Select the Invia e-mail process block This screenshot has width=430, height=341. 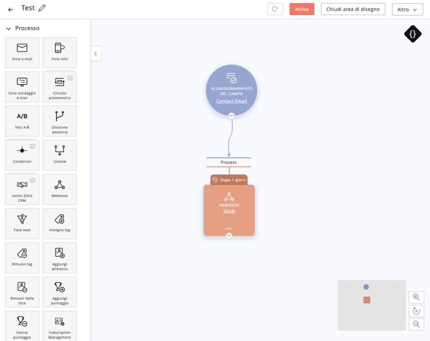click(x=22, y=52)
